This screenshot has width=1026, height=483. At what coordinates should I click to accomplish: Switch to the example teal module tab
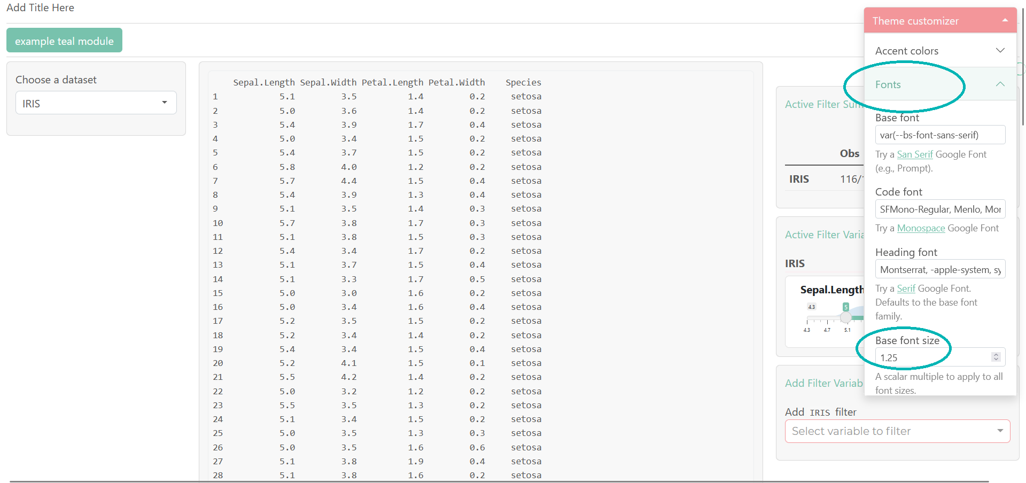[x=64, y=41]
